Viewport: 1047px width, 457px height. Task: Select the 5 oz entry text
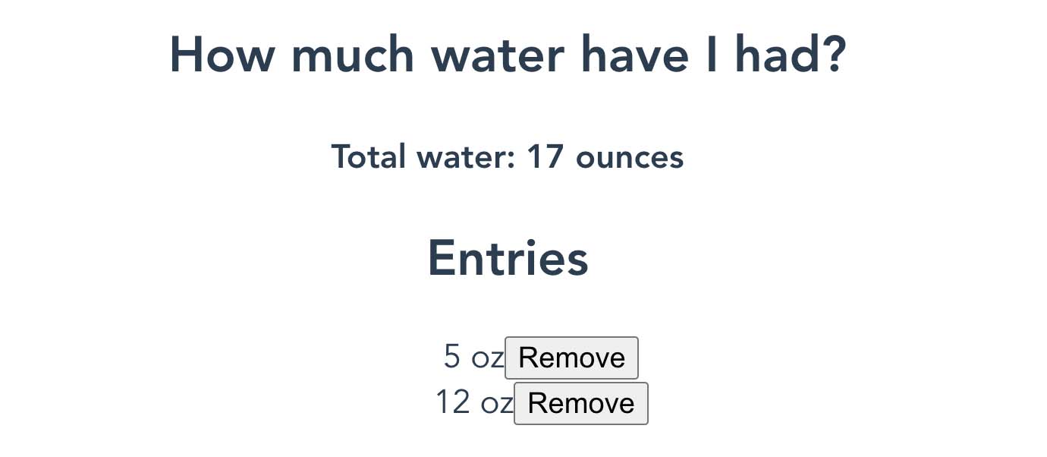(470, 358)
